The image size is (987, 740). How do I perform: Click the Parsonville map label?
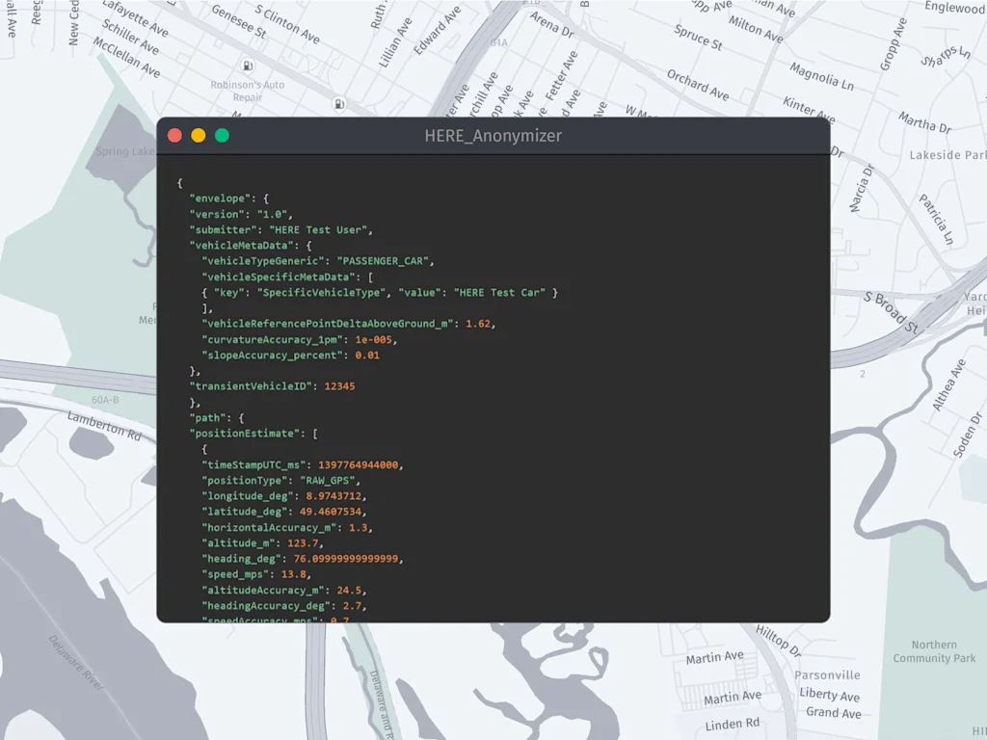(x=827, y=675)
